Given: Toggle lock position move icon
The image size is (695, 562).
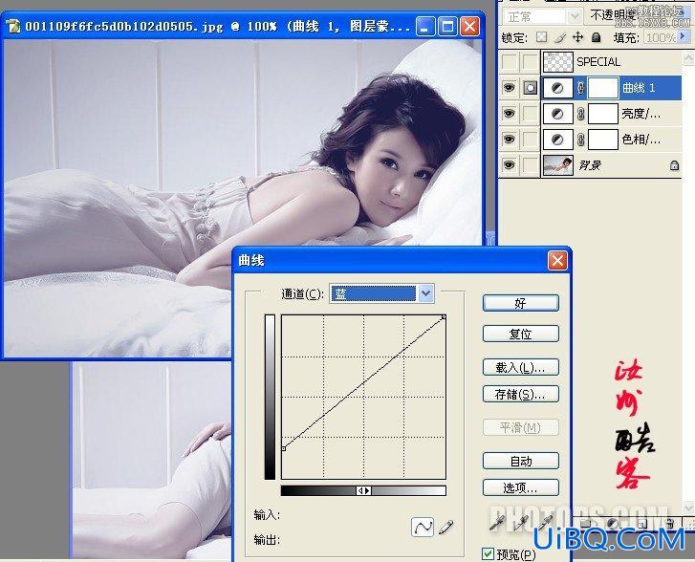Looking at the screenshot, I should point(577,37).
